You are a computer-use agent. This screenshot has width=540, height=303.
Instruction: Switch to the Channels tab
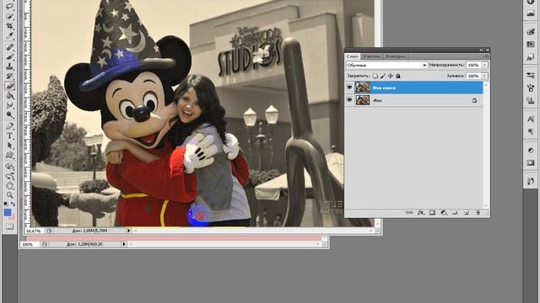[x=372, y=56]
